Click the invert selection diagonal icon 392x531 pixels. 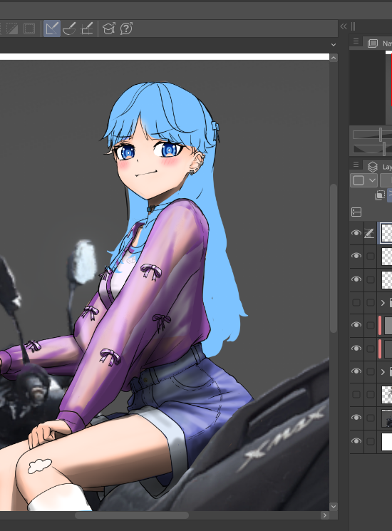(12, 29)
